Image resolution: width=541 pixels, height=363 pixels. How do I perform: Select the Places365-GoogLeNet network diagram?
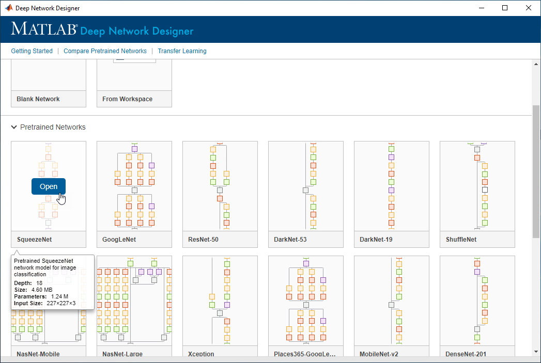pos(306,301)
